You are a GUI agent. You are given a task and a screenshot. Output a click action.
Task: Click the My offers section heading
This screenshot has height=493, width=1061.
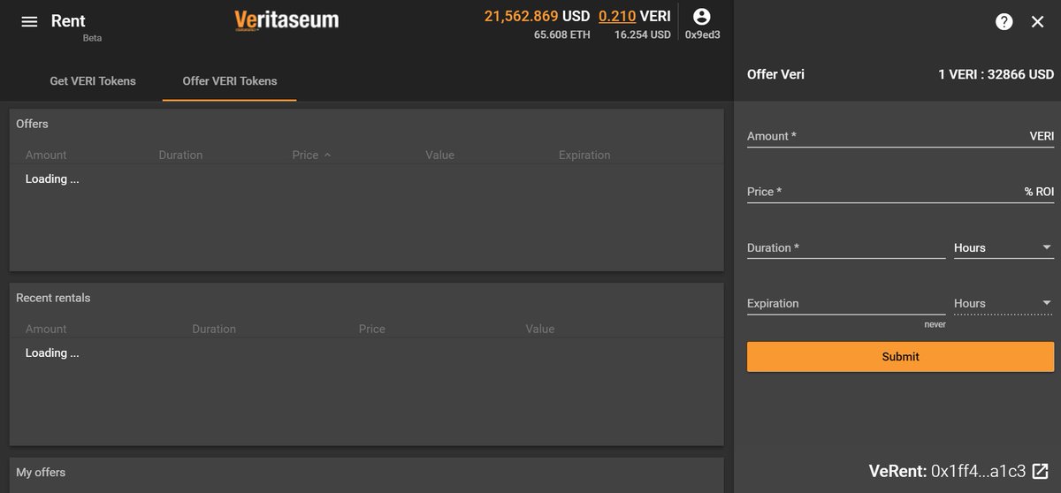click(x=41, y=472)
